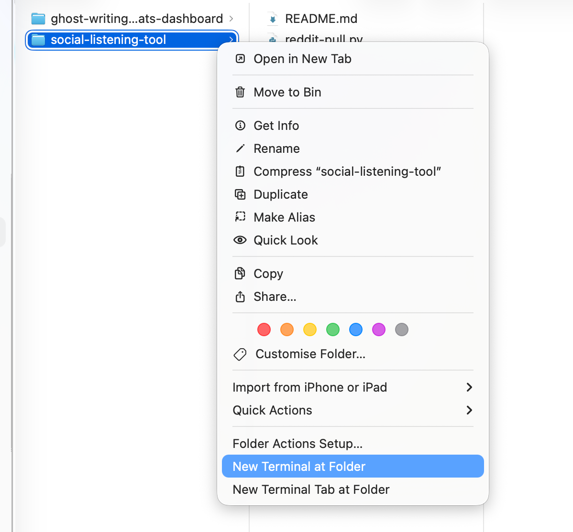Click the Quick Look eye icon
Viewport: 573px width, 532px height.
[x=240, y=240]
